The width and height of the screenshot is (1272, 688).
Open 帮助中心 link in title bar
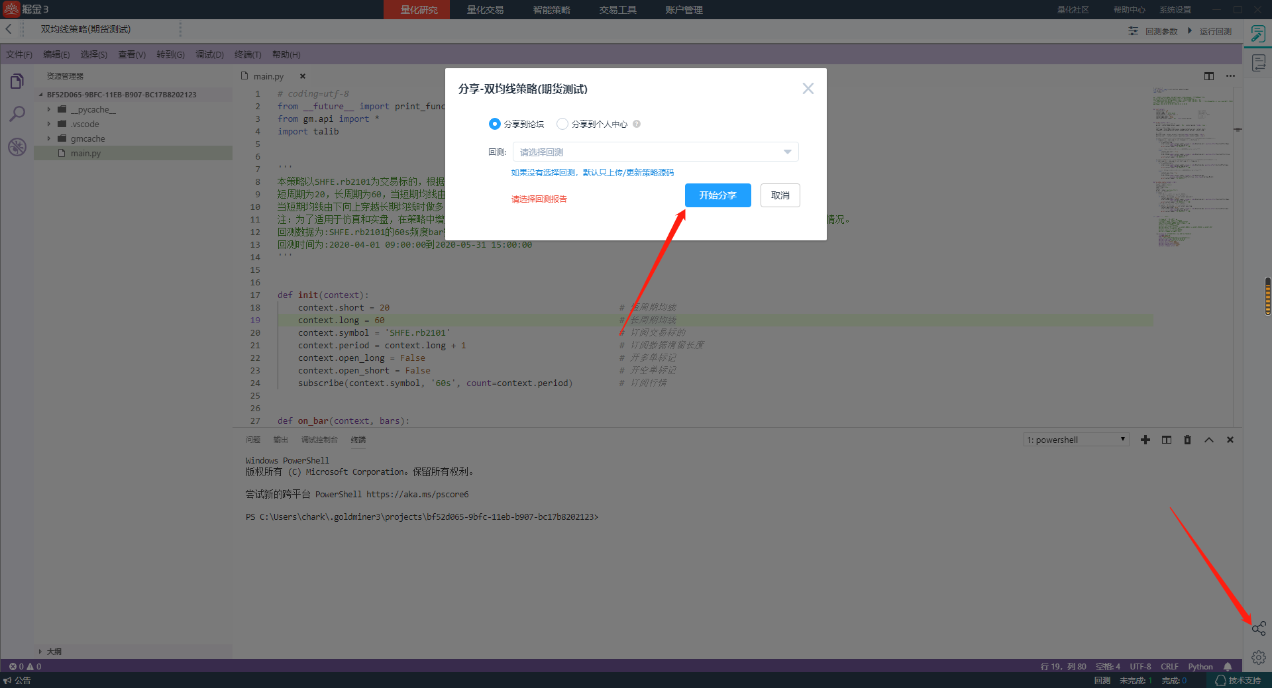[1129, 10]
